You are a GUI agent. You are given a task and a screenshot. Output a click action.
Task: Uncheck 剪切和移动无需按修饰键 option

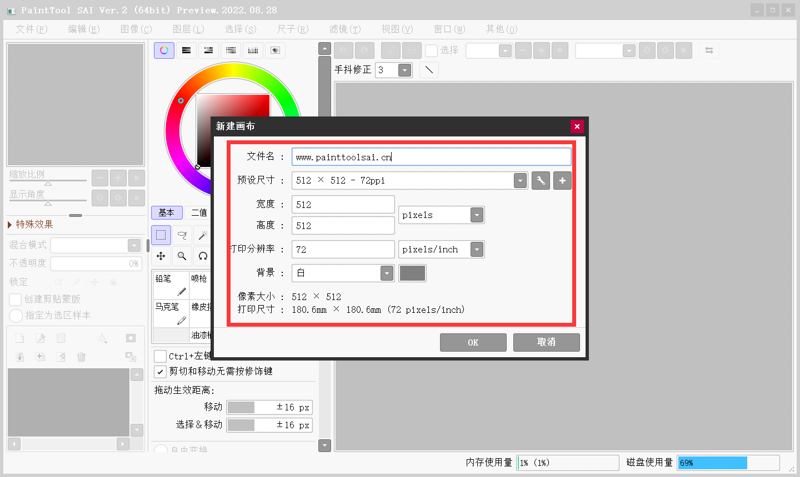click(160, 372)
